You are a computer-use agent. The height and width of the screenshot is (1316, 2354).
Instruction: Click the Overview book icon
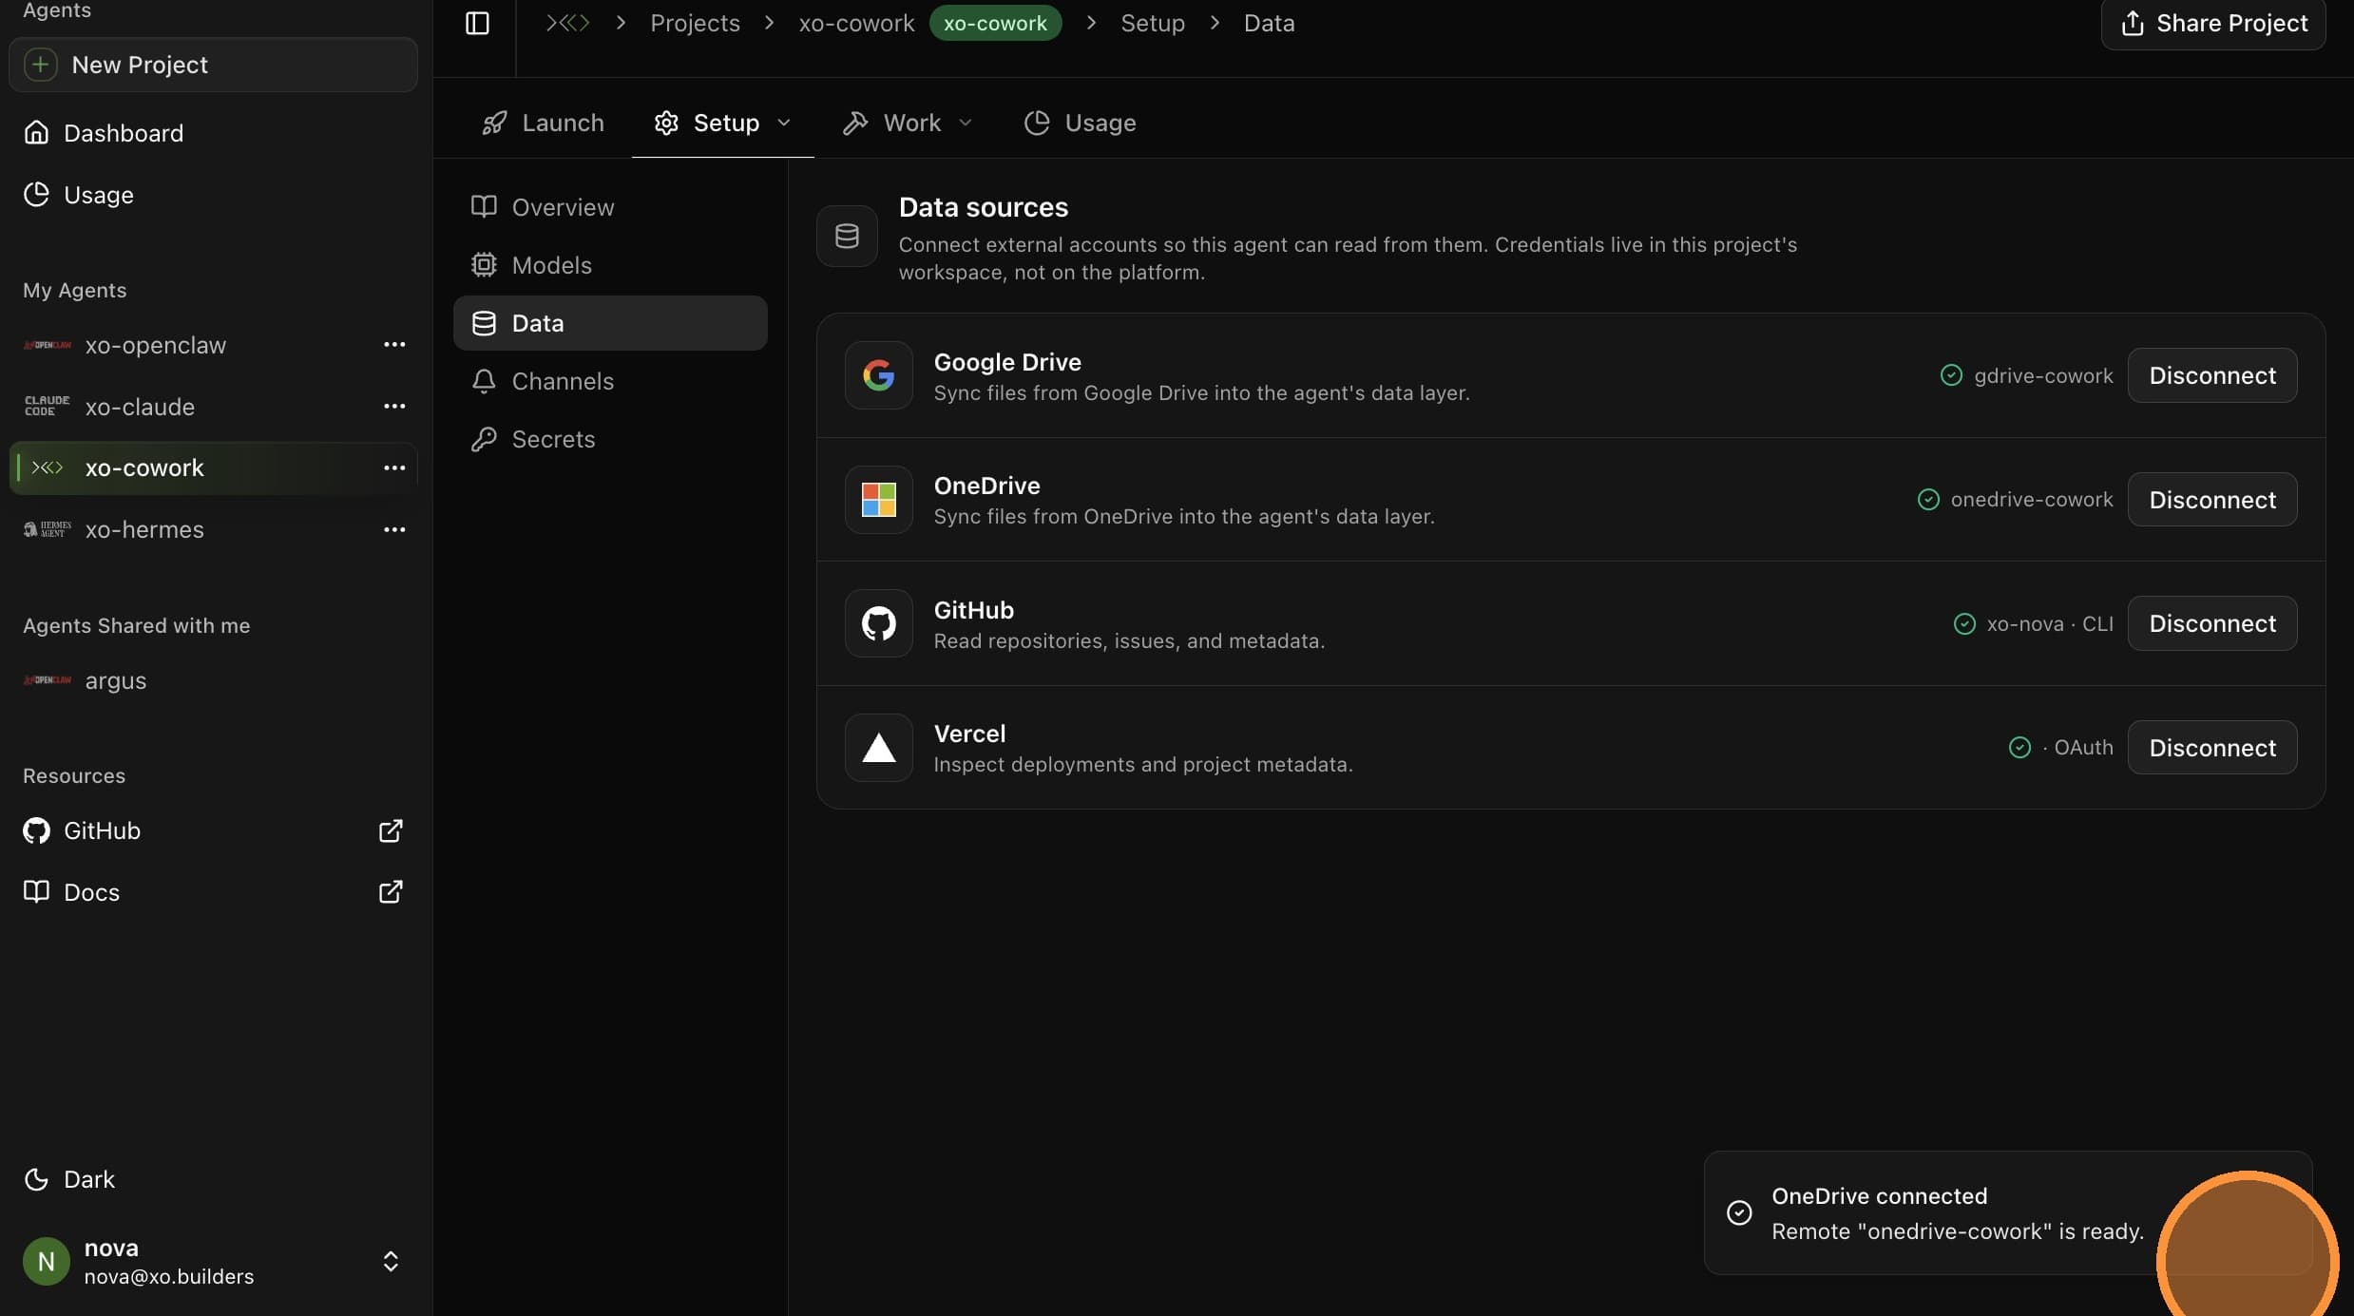484,207
